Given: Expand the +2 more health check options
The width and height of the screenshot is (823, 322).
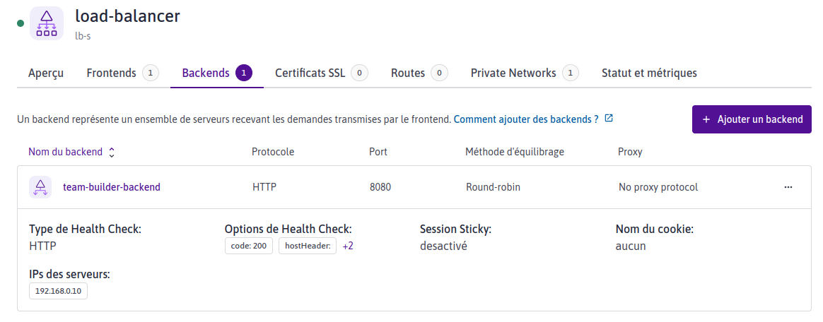Looking at the screenshot, I should tap(348, 246).
